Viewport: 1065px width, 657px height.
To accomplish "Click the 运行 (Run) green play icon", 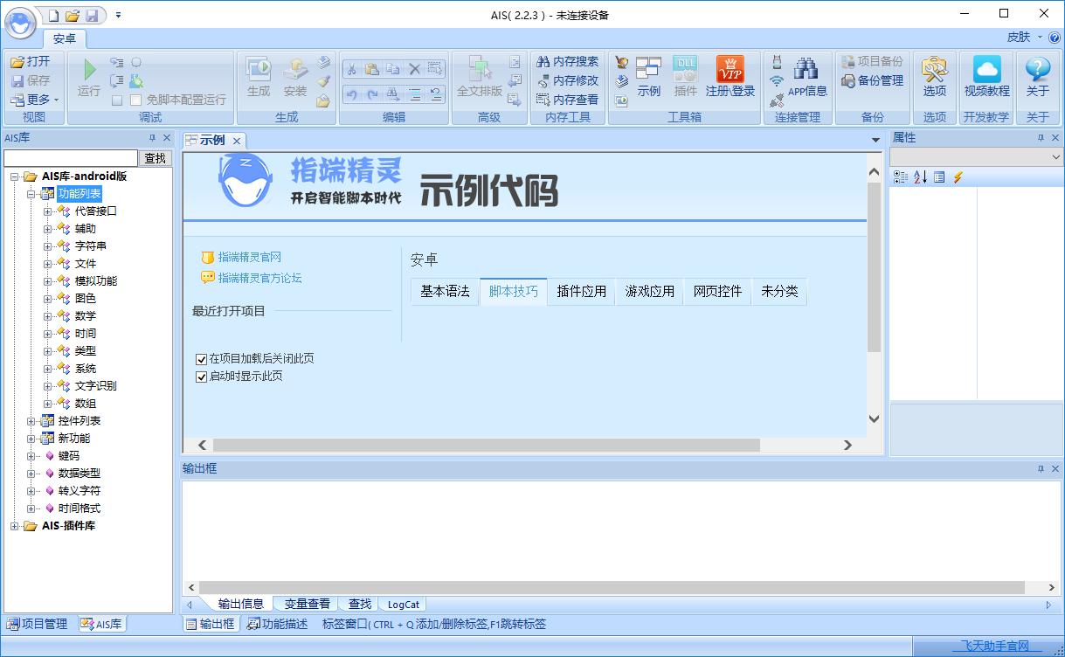I will tap(89, 69).
